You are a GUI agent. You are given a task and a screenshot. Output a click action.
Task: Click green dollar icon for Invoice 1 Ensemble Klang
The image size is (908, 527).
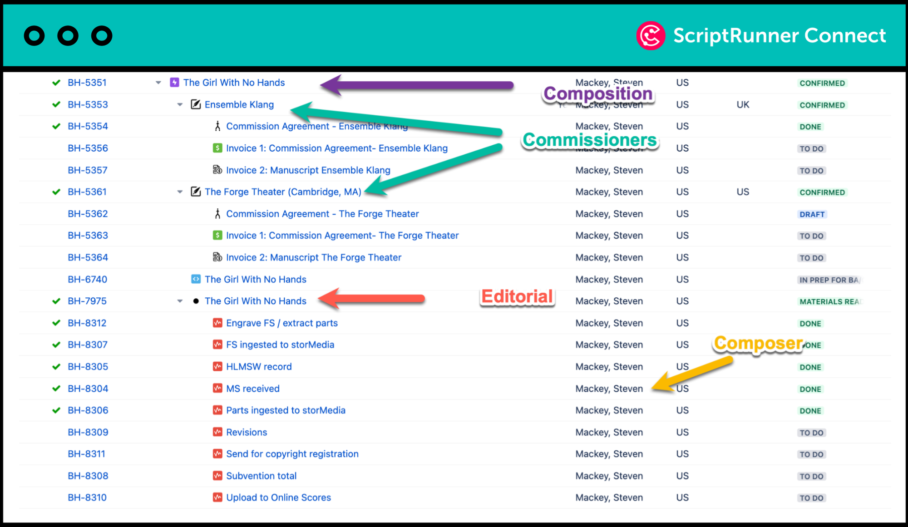click(217, 148)
